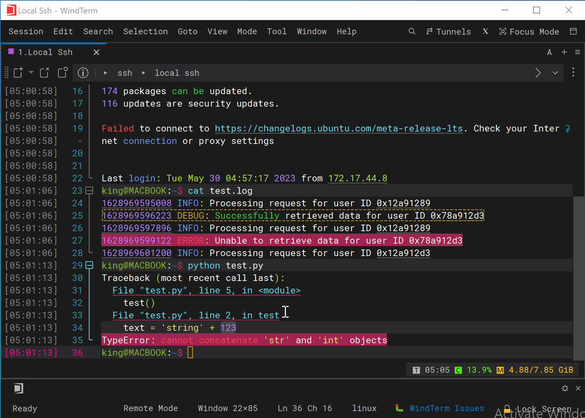Open the WindTerm Issues link
The width and height of the screenshot is (585, 418).
[x=447, y=408]
